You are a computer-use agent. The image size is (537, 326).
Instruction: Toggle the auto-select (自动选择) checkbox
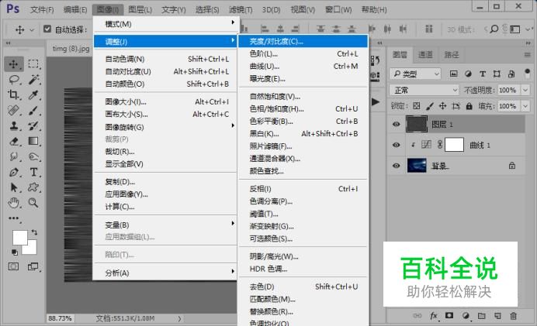coord(47,29)
